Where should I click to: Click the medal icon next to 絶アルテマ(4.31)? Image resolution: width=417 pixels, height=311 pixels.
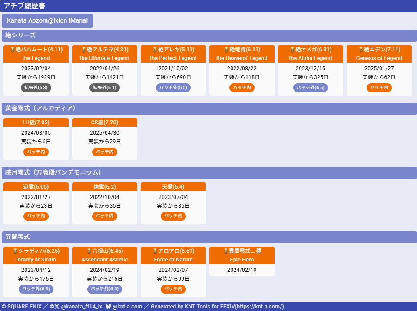(x=83, y=50)
